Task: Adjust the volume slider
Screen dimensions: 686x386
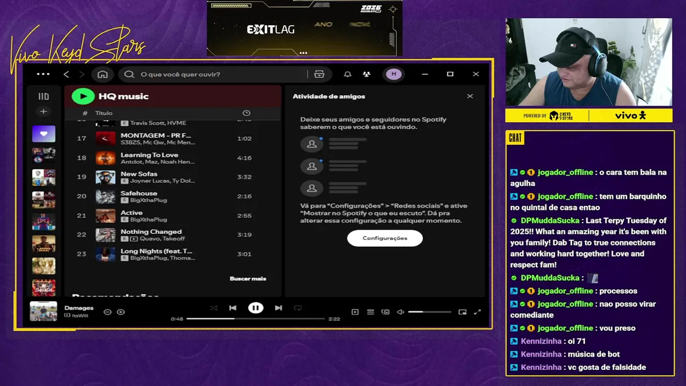Action: (429, 312)
